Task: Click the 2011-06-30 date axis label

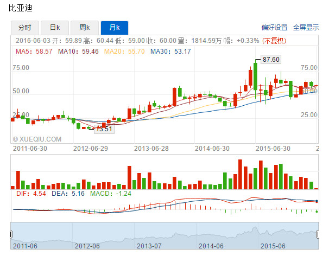Action: point(30,149)
